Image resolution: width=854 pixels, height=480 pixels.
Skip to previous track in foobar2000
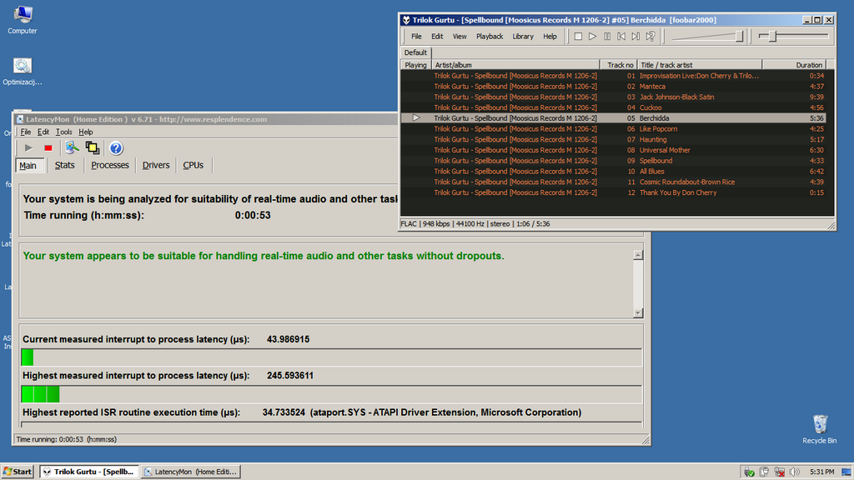coord(621,37)
